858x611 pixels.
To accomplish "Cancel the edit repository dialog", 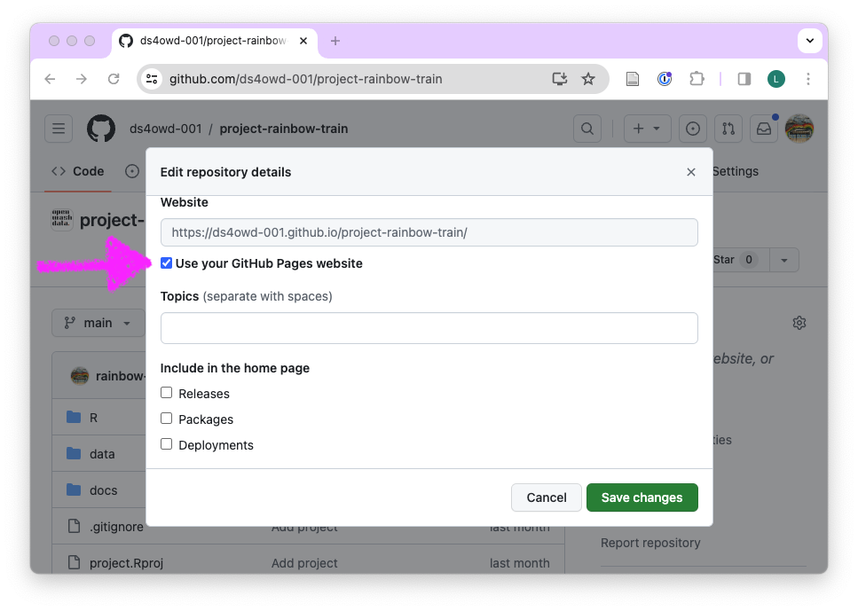I will [546, 497].
